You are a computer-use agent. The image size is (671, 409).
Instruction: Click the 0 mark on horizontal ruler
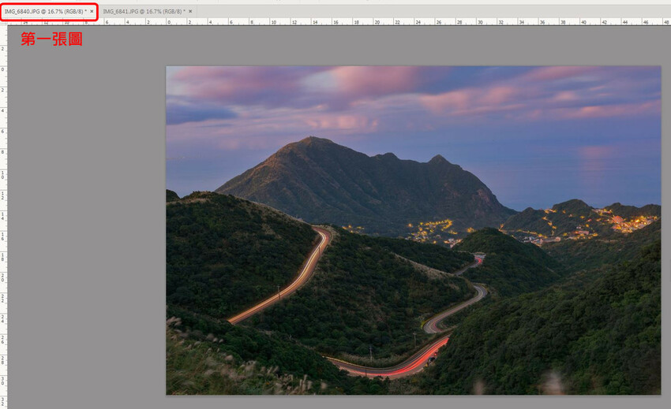168,22
